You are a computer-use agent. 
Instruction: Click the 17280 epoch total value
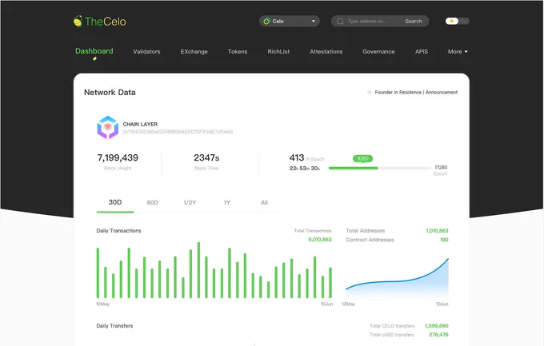pyautogui.click(x=441, y=167)
